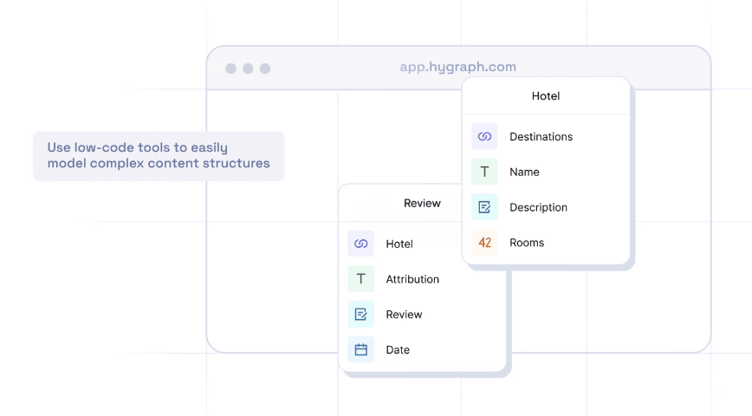Click the Hotel model card title
The width and height of the screenshot is (752, 416).
tap(546, 96)
